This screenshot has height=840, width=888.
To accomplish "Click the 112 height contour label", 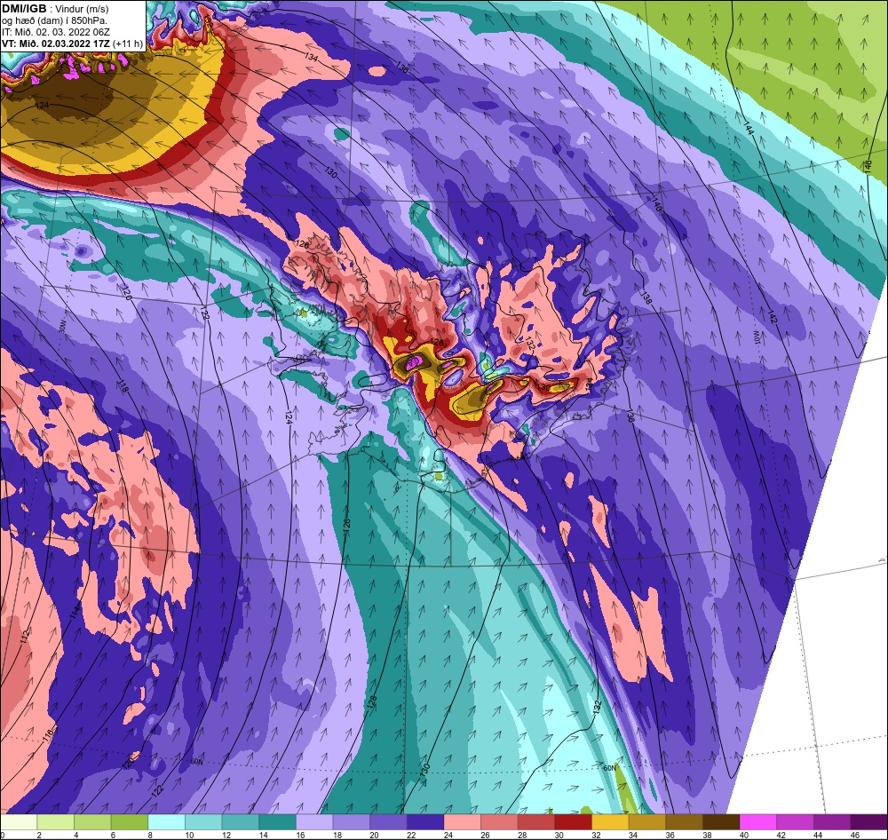I will pos(24,636).
